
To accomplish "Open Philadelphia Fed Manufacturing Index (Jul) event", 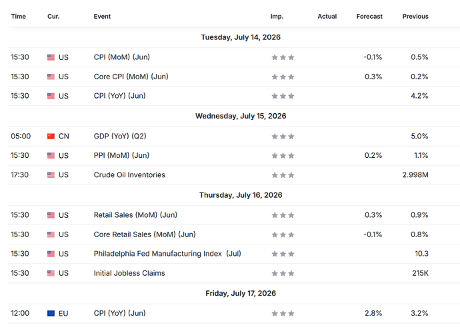I will point(167,254).
